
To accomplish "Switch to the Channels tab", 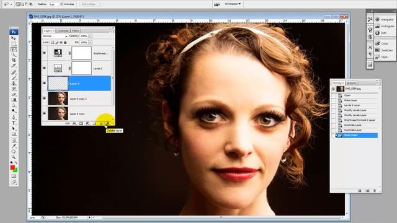I will 63,30.
